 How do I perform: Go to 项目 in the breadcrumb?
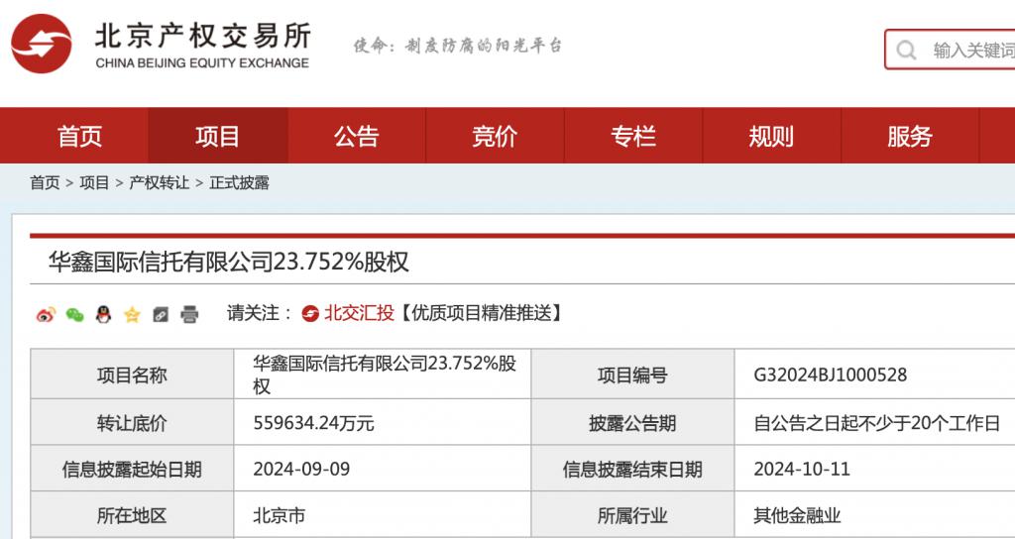click(x=94, y=183)
